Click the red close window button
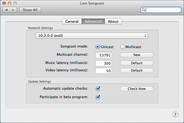 point(4,3)
